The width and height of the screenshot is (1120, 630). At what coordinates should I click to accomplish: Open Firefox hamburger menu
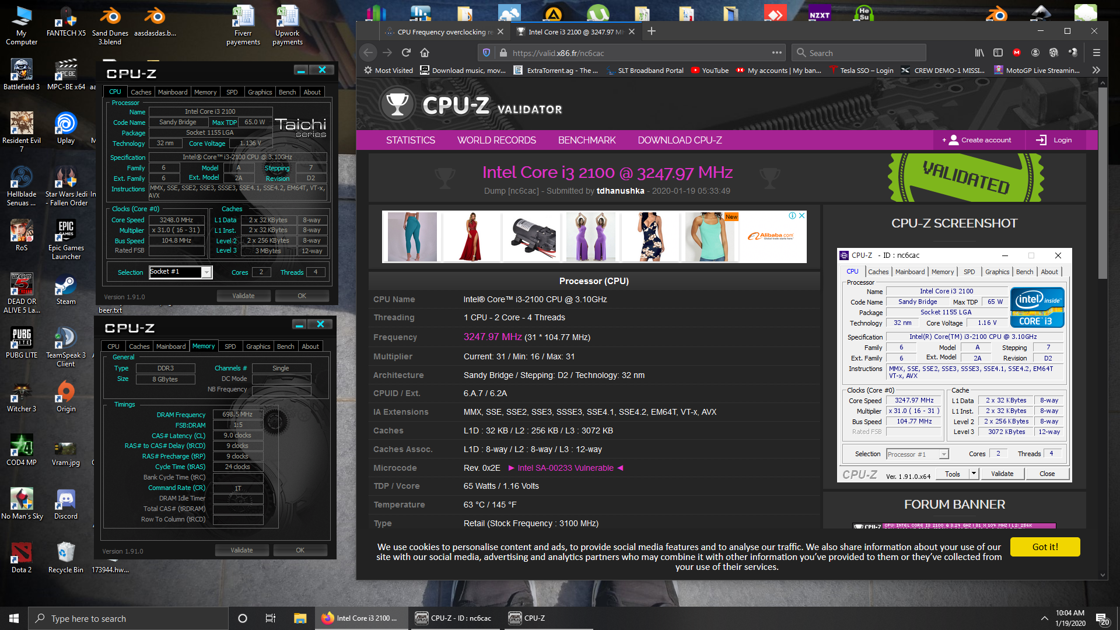1097,52
